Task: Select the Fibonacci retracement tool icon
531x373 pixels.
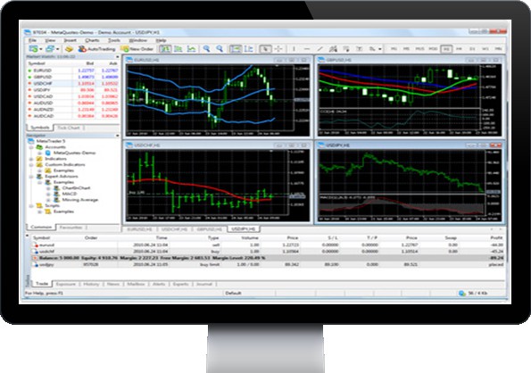Action: click(346, 49)
